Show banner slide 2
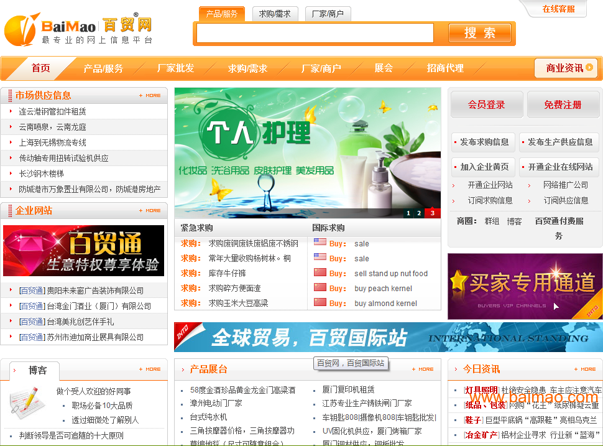The image size is (603, 446). [420, 213]
